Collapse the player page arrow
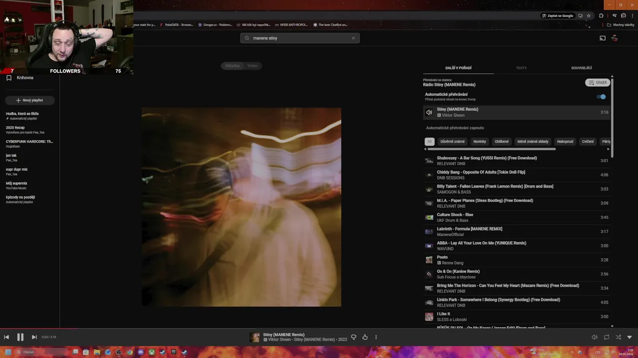This screenshot has width=638, height=358. [630, 337]
